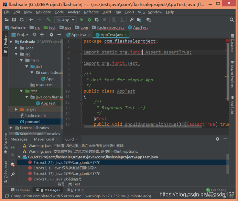
Task: Open the Event Log
Action: tap(216, 190)
